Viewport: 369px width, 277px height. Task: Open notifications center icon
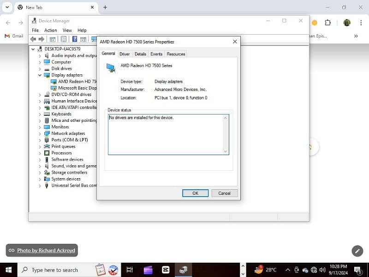[x=358, y=271]
